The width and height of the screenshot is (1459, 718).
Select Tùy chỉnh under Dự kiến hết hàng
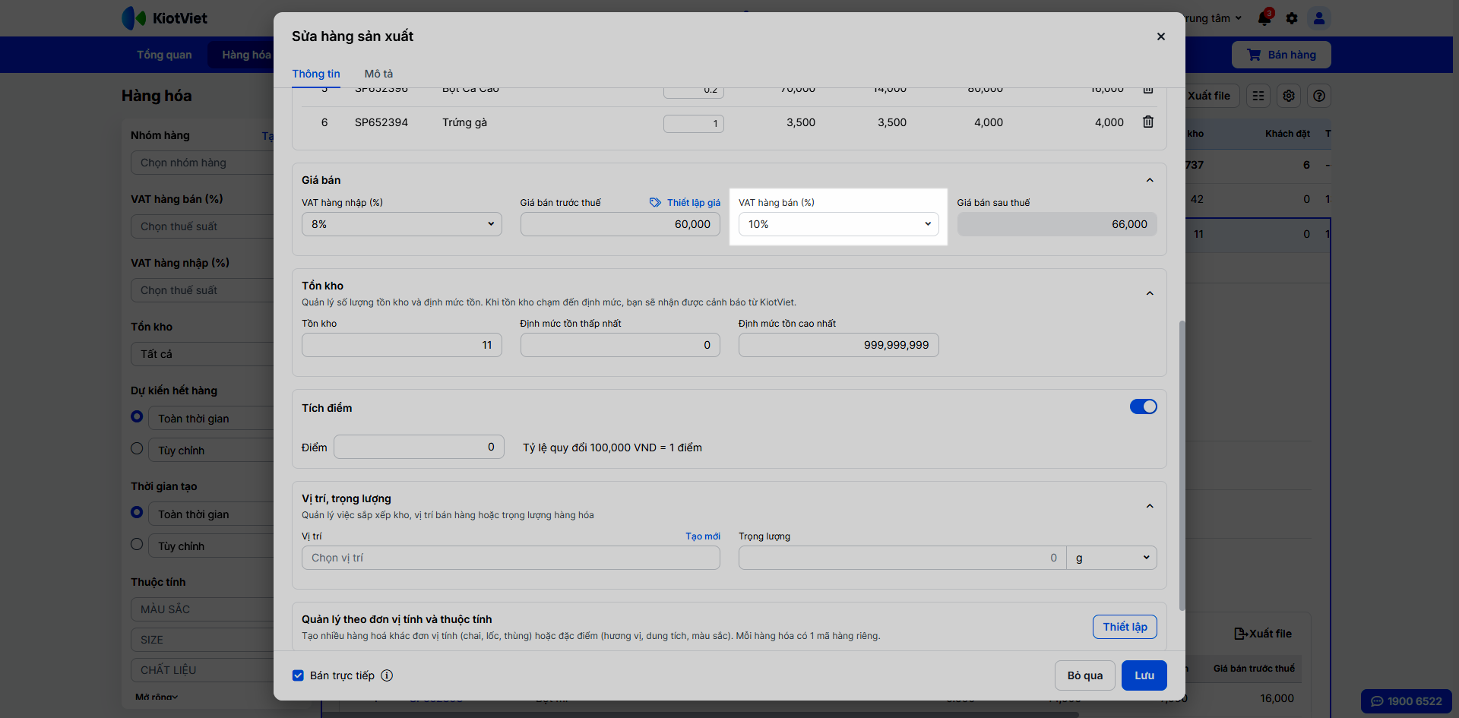click(x=137, y=449)
